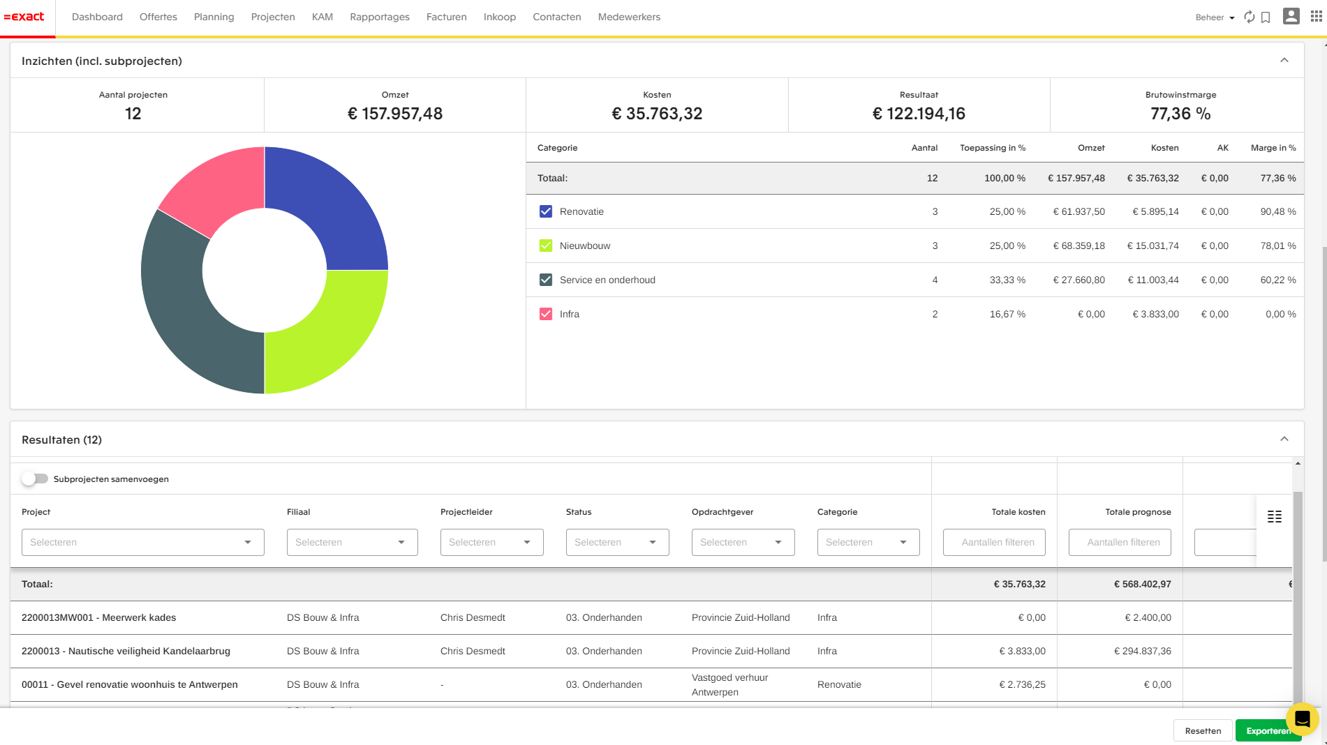The width and height of the screenshot is (1327, 745).
Task: Open the user profile icon
Action: (1291, 16)
